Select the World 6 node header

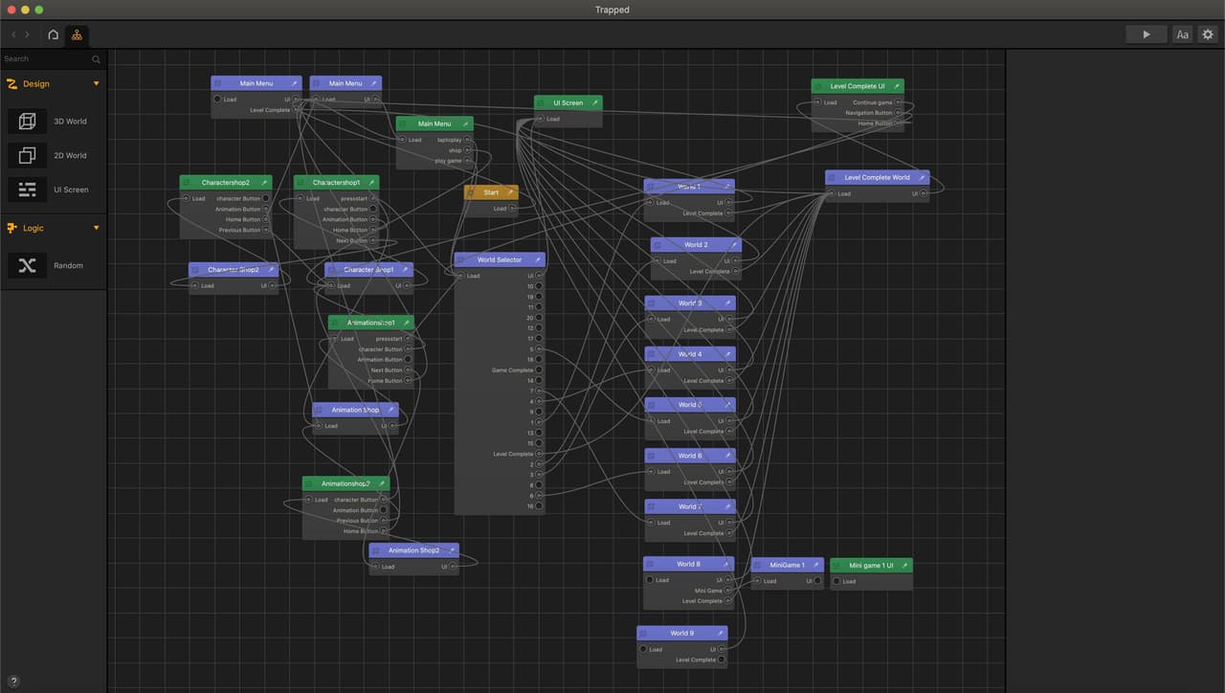tap(690, 456)
